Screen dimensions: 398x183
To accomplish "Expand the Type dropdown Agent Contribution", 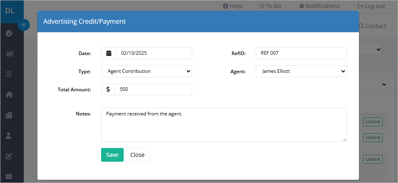I will click(x=147, y=71).
